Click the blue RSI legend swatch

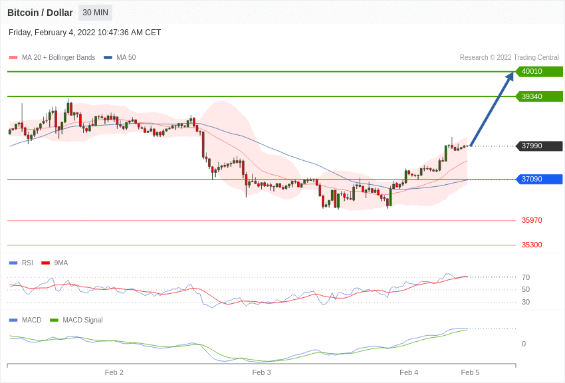(13, 263)
